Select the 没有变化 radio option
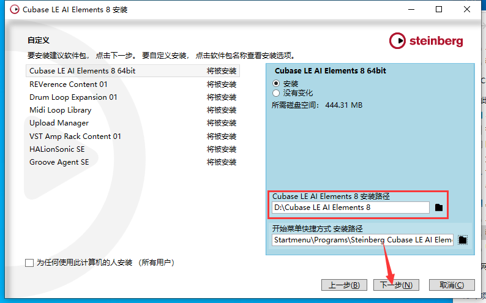This screenshot has height=303, width=486. click(276, 93)
